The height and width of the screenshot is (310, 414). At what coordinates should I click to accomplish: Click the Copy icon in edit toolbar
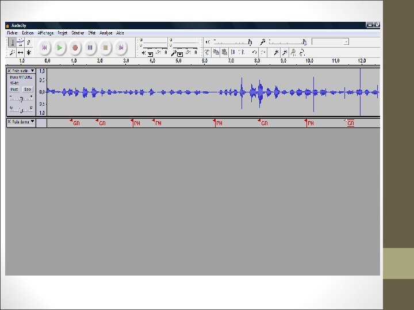tap(216, 52)
